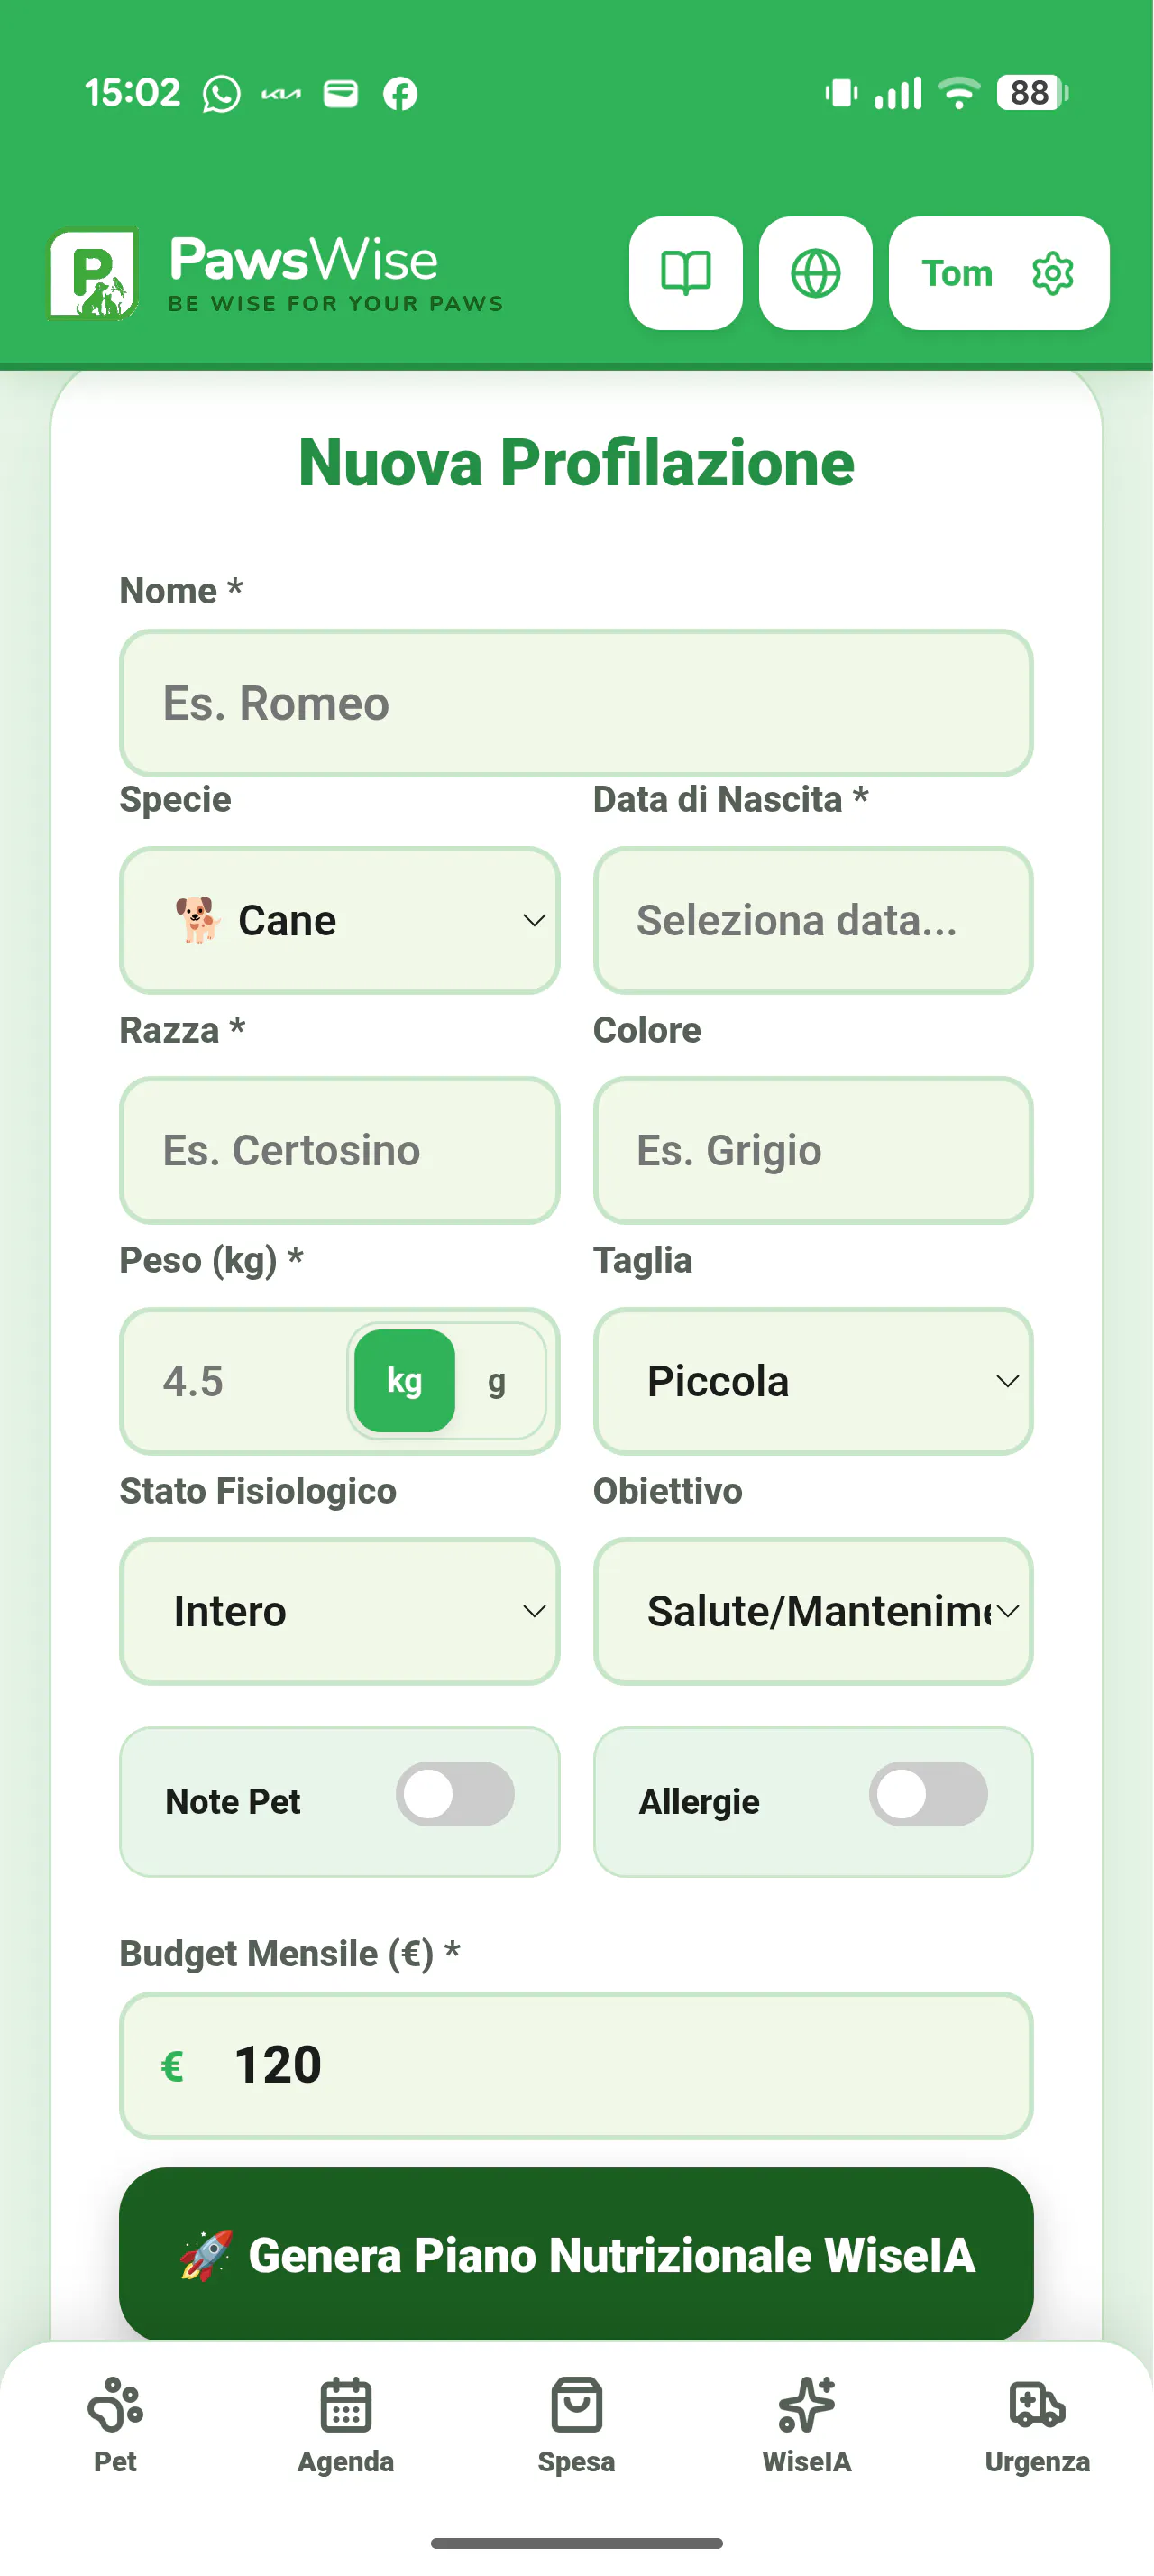Open the language globe icon
1154x2576 pixels.
[x=815, y=273]
